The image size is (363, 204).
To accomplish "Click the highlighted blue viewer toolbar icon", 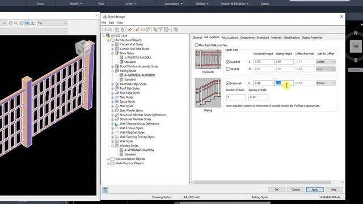I will click(x=27, y=23).
